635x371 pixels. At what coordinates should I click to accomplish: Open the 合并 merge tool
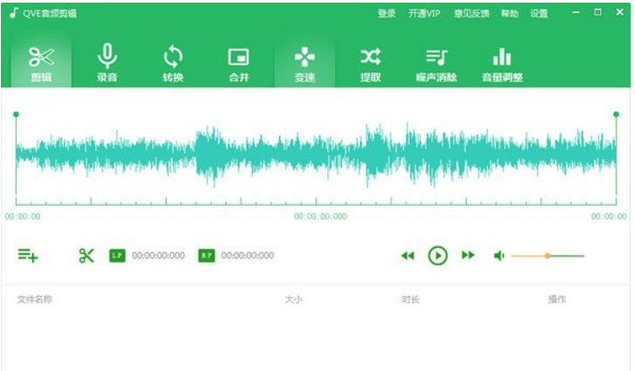coord(238,63)
